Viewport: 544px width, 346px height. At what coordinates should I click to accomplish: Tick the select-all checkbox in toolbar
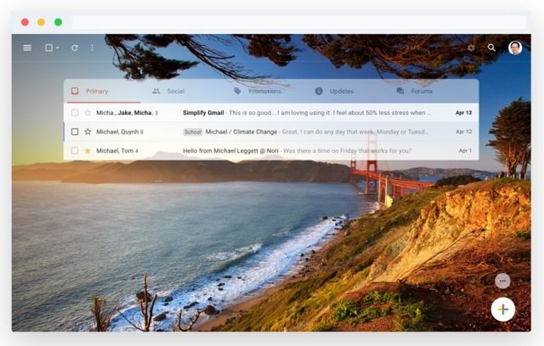pos(49,48)
